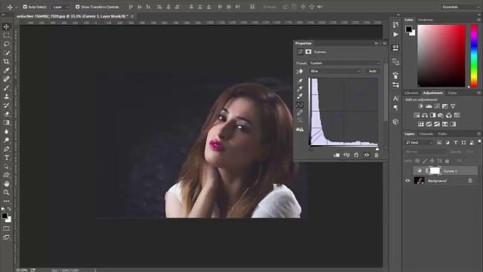Click view previous state icon in Properties
This screenshot has height=272, width=483.
(x=346, y=155)
